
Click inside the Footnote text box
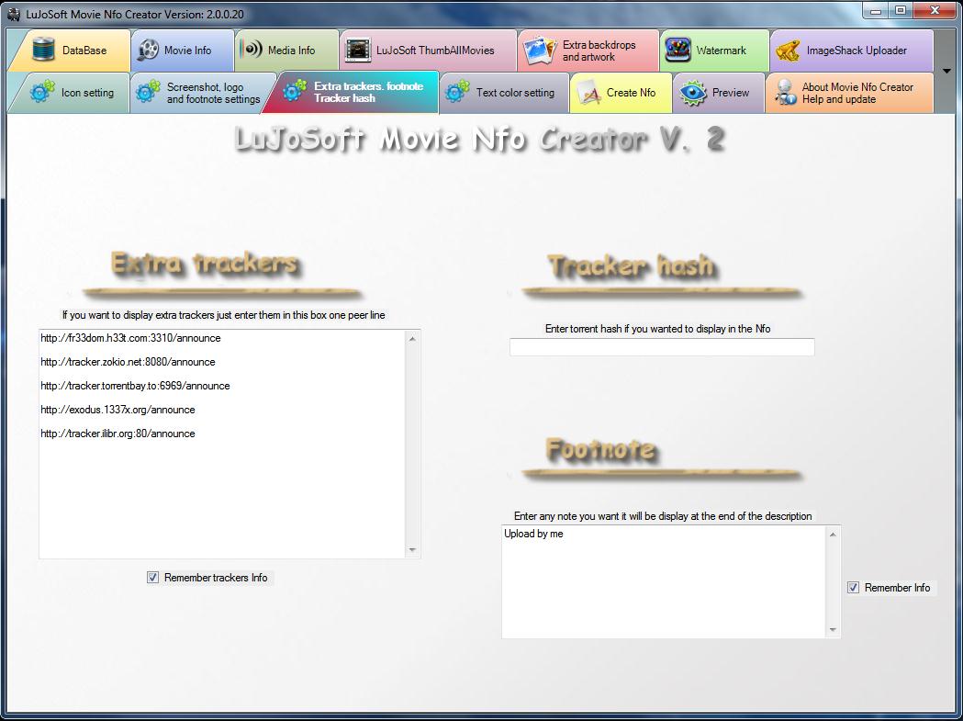(664, 581)
